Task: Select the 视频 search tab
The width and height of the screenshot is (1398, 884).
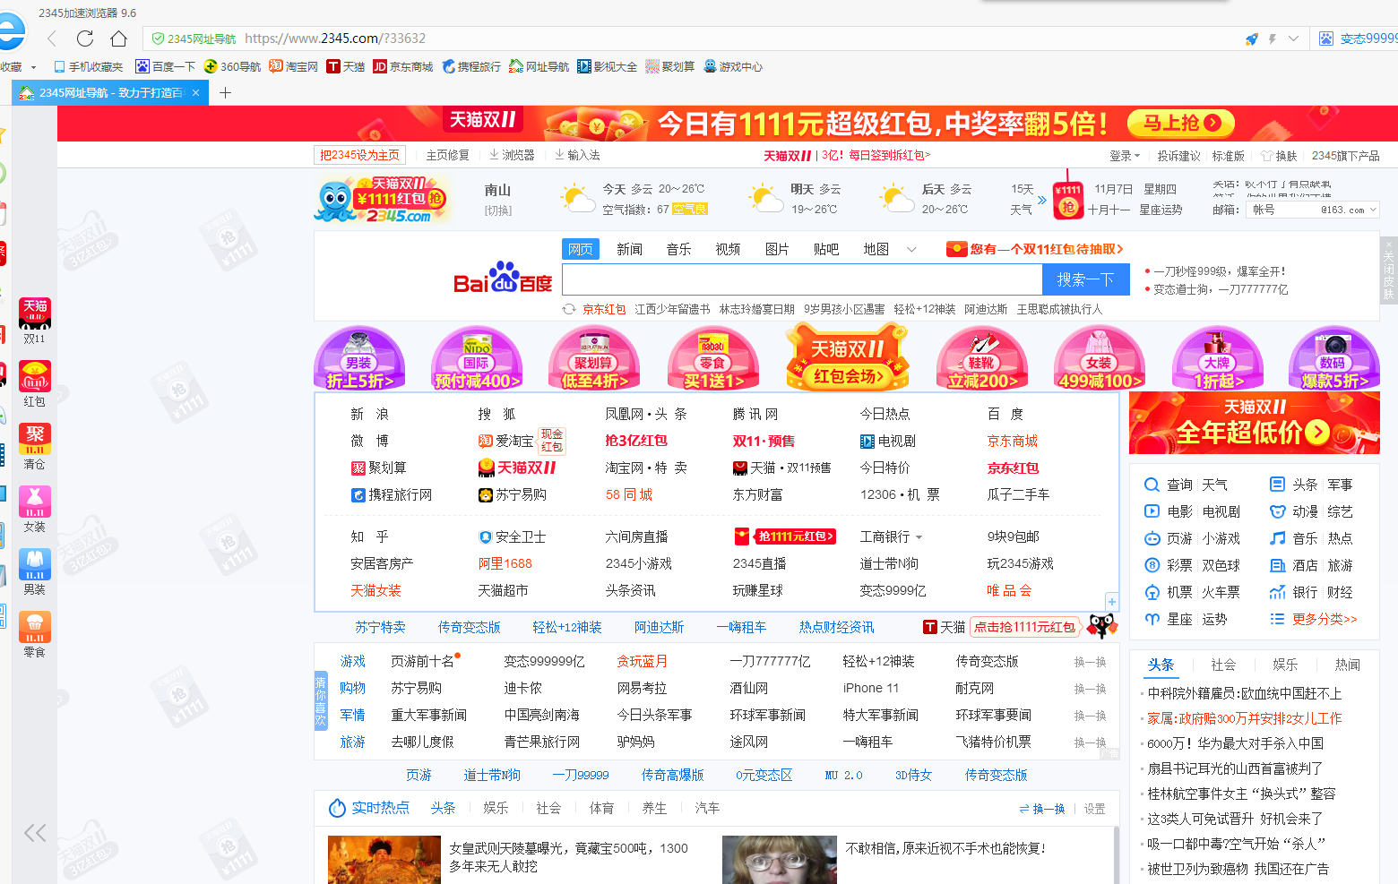Action: [728, 249]
